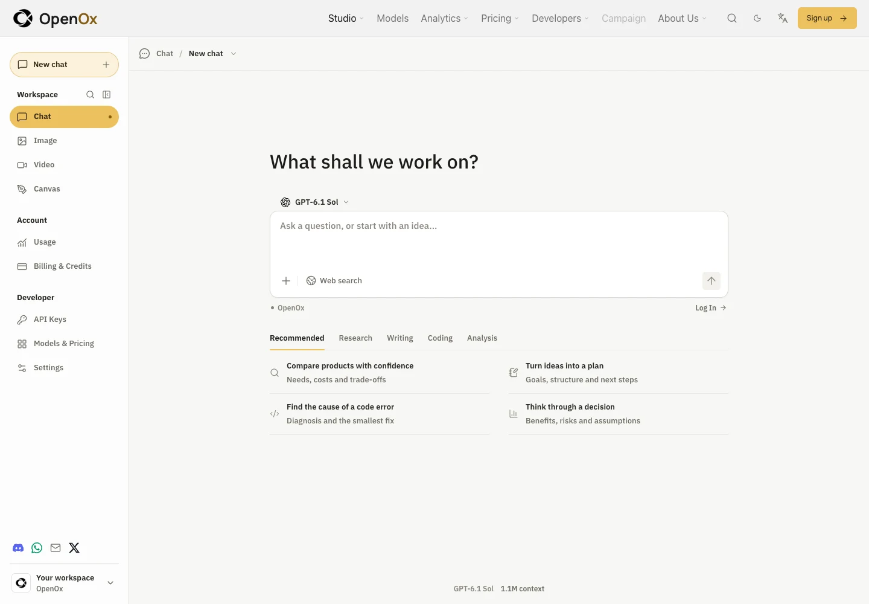Focus the Ask a question input
The image size is (869, 604).
[x=498, y=239]
